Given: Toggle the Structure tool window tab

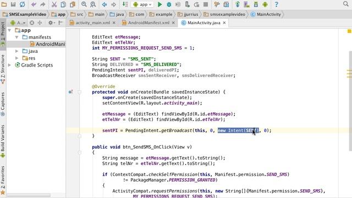Looking at the screenshot, I should 3,69.
